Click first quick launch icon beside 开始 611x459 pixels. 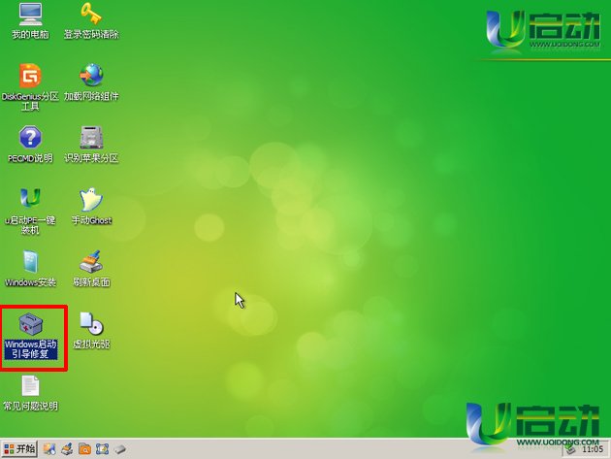[49, 449]
